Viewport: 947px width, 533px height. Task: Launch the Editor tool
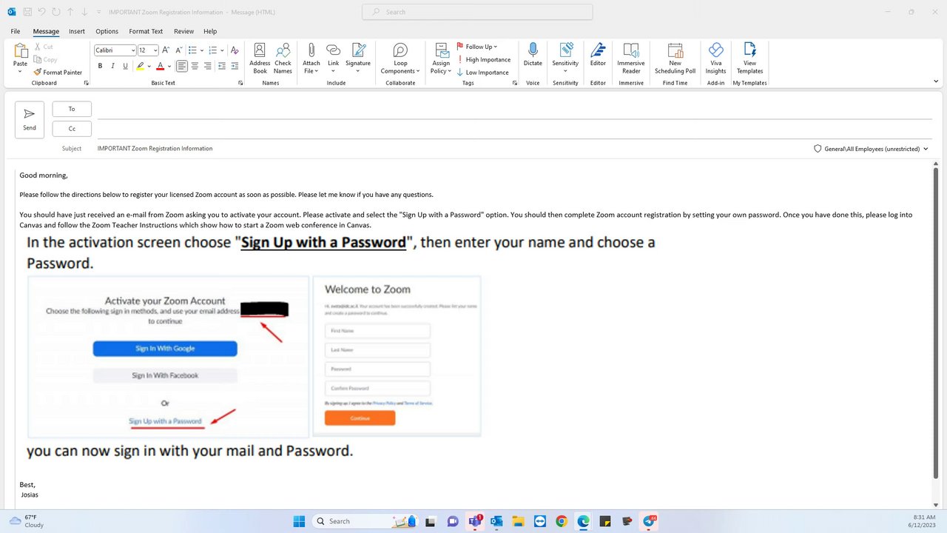[x=598, y=56]
